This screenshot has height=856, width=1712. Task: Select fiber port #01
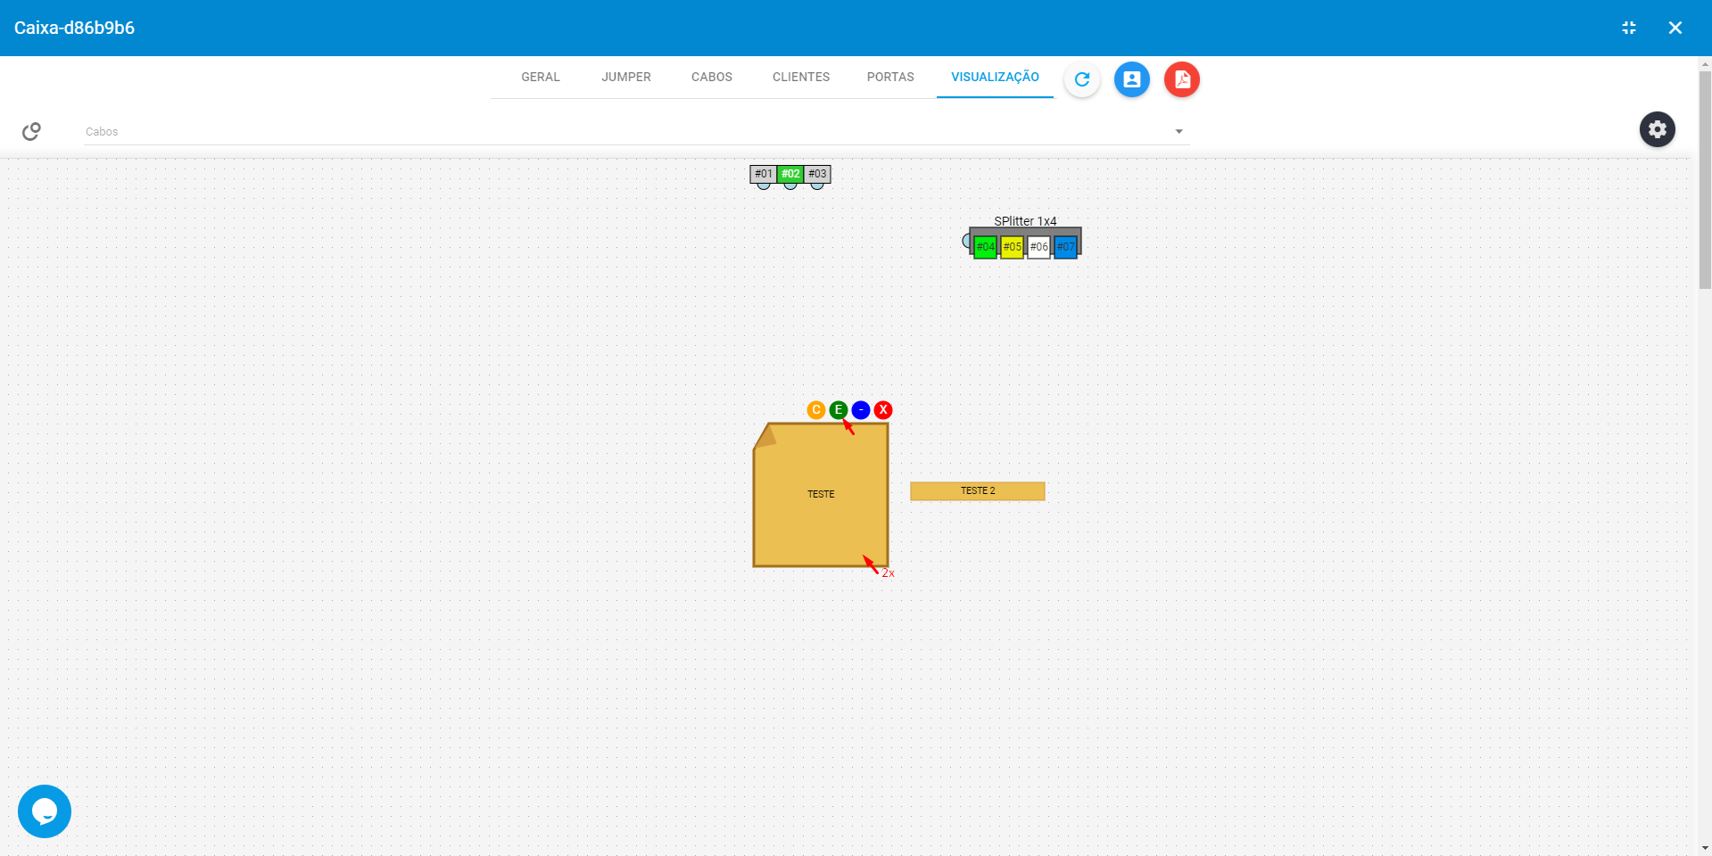coord(764,174)
